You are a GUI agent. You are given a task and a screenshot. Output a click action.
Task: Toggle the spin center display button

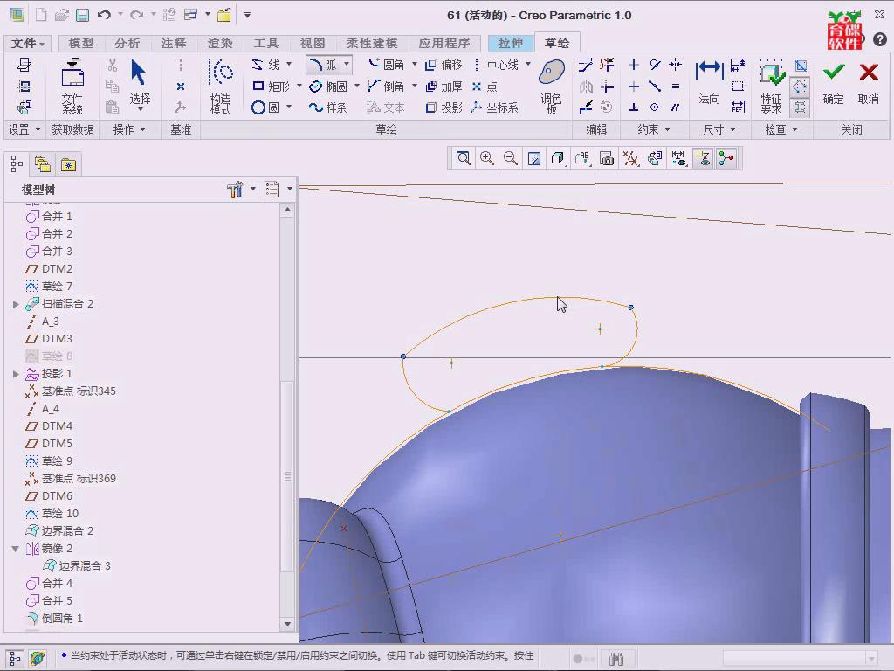[x=726, y=158]
